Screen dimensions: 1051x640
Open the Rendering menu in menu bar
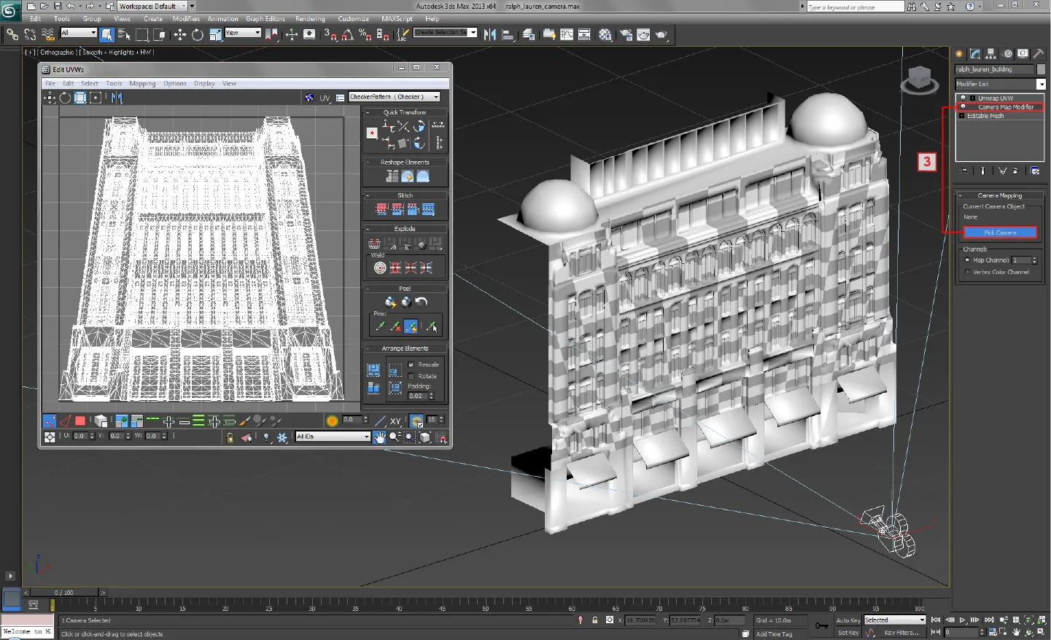coord(310,19)
